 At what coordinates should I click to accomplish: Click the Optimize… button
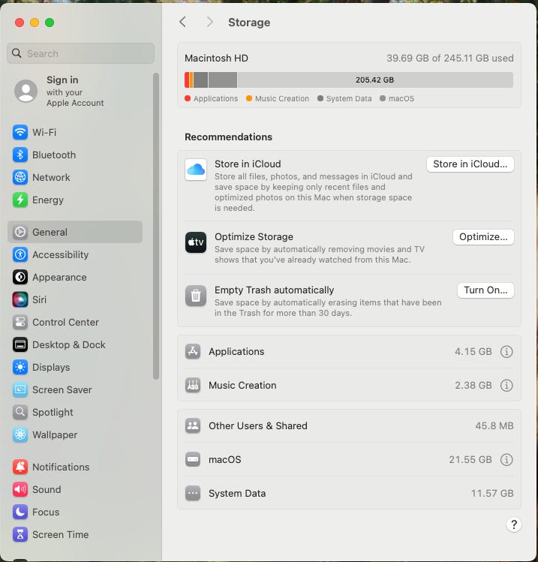tap(483, 237)
